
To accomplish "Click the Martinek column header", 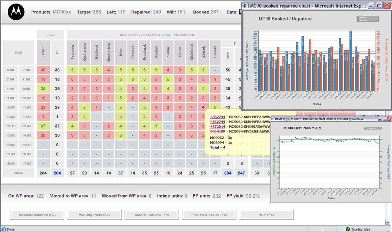I will pos(97,53).
